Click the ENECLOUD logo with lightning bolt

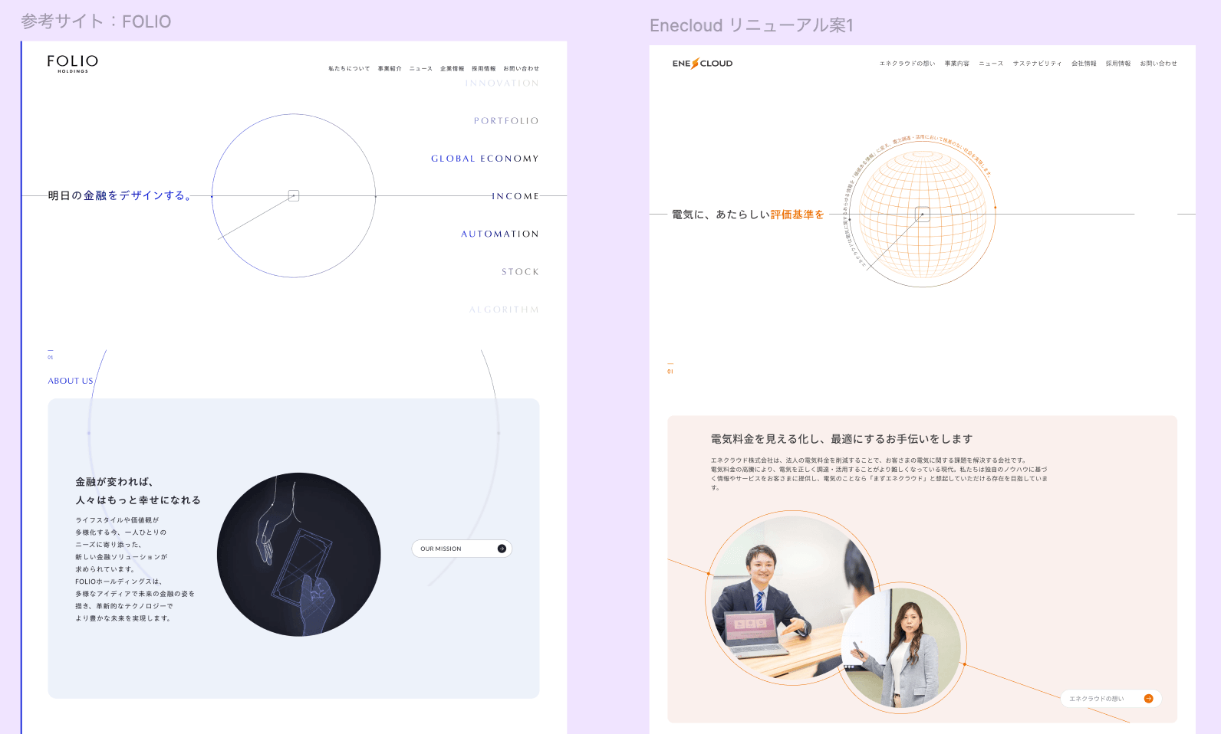tap(703, 64)
